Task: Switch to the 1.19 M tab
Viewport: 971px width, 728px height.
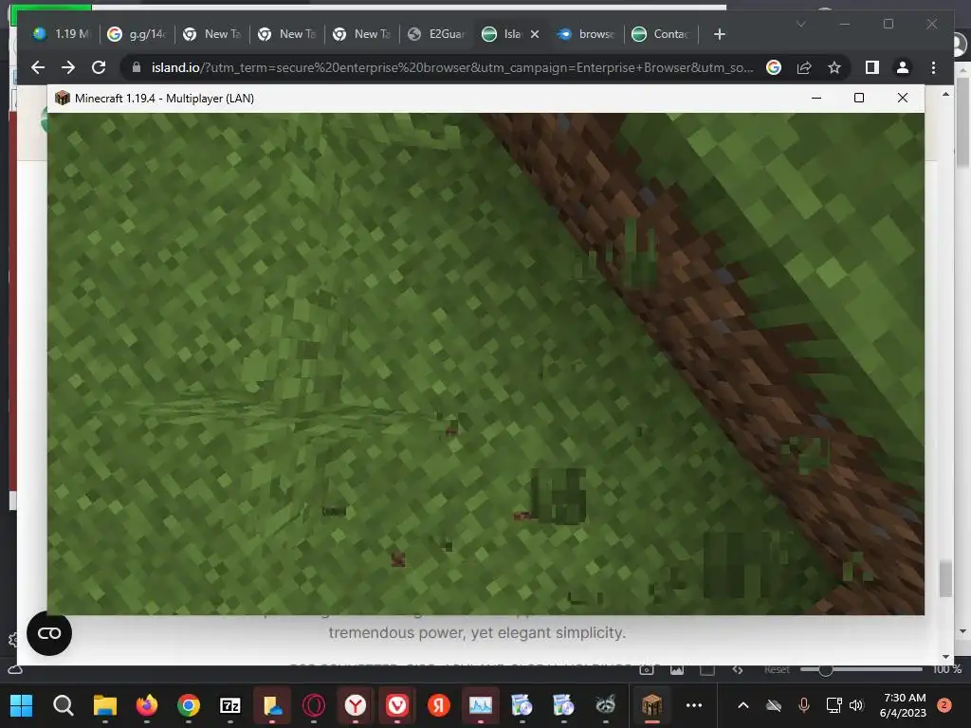Action: (x=62, y=34)
